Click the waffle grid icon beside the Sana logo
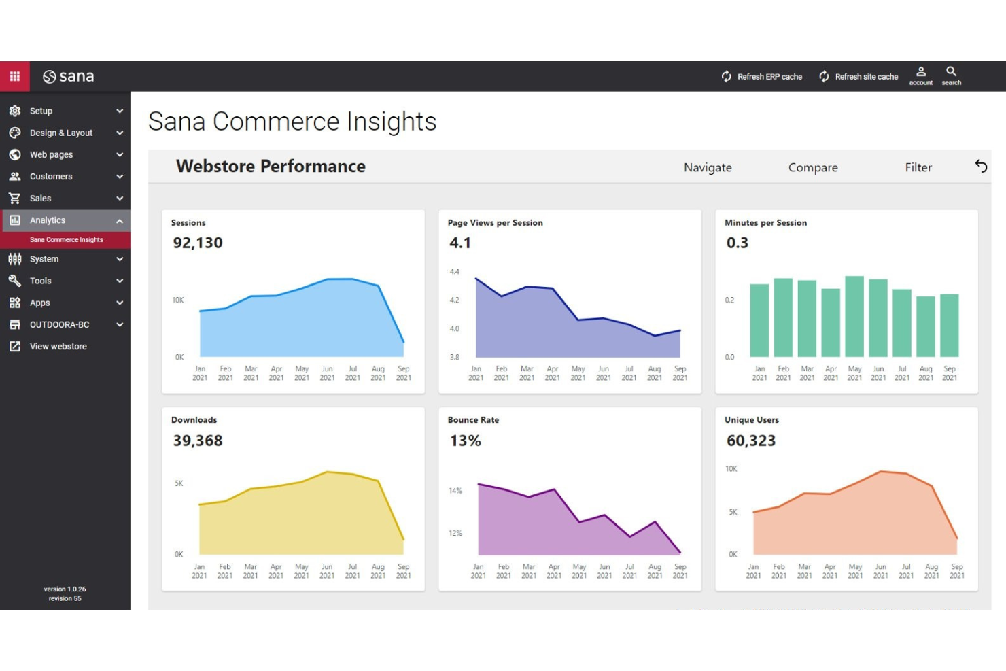Screen dimensions: 1006x671 pos(15,75)
